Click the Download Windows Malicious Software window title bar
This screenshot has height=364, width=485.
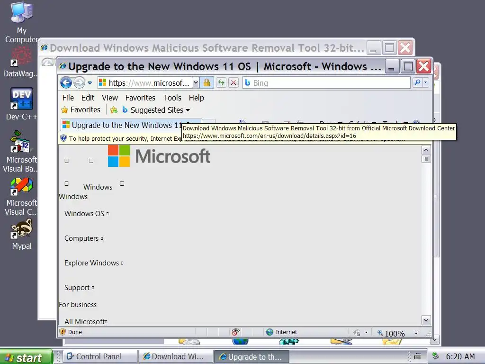[203, 48]
